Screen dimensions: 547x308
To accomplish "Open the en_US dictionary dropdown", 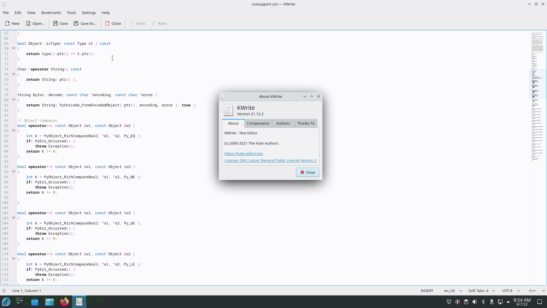I will [453, 291].
